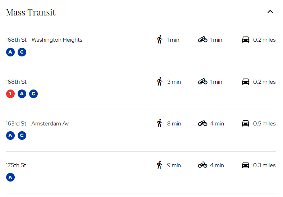Open 168th St - Washington Heights station
Image resolution: width=283 pixels, height=197 pixels.
tap(44, 40)
